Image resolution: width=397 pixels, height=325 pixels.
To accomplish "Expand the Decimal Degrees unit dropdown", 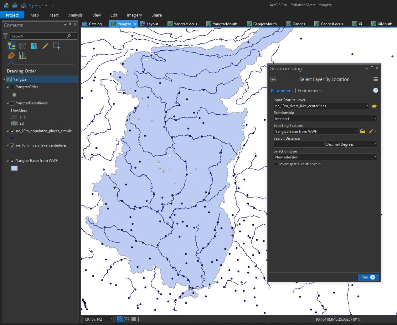I will 351,144.
